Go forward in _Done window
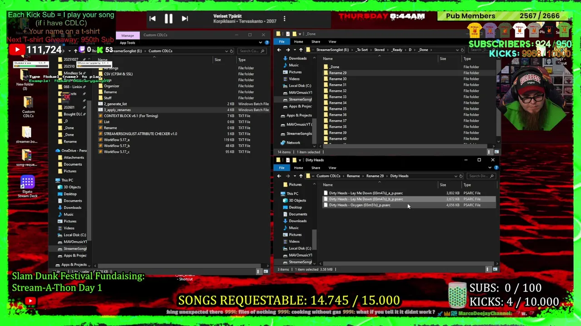 click(287, 50)
